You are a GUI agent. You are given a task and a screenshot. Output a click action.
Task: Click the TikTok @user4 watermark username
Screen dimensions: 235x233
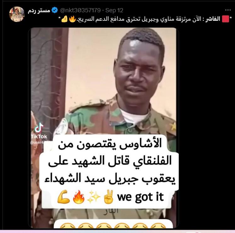37,142
